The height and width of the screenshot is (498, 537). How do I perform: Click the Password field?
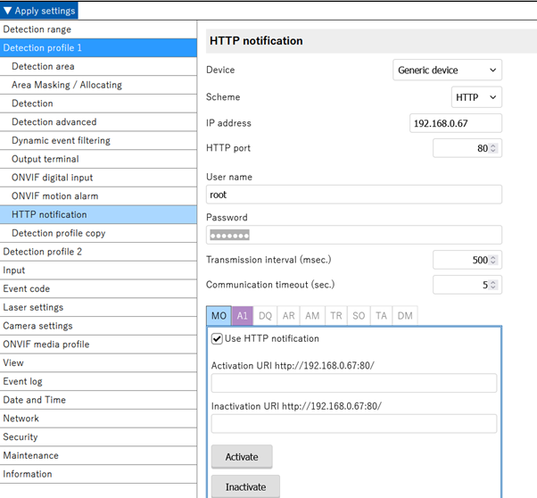pyautogui.click(x=353, y=235)
